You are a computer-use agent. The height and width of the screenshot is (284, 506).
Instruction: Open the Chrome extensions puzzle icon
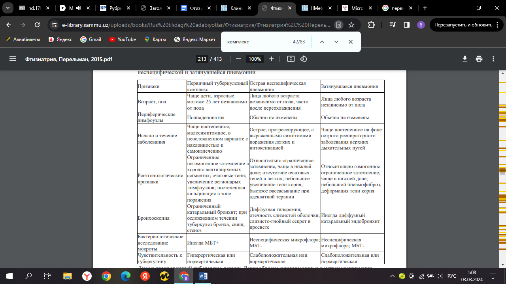(x=371, y=25)
